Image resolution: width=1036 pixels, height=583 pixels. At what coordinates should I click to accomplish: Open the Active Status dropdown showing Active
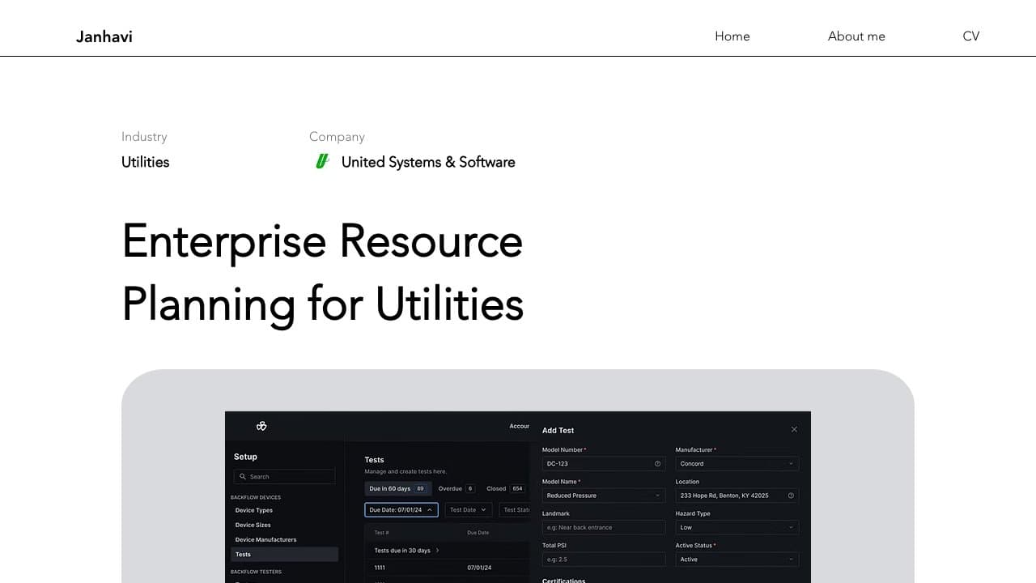click(737, 560)
